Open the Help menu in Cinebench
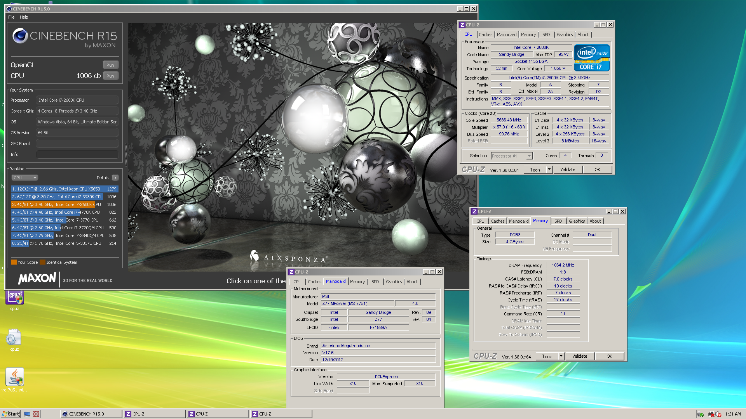 tap(24, 17)
